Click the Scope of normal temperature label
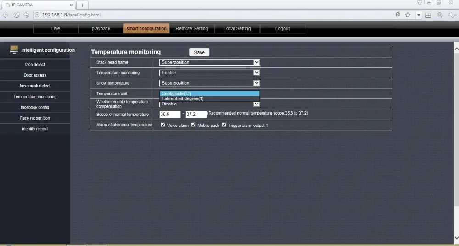459x246 pixels. pyautogui.click(x=123, y=115)
